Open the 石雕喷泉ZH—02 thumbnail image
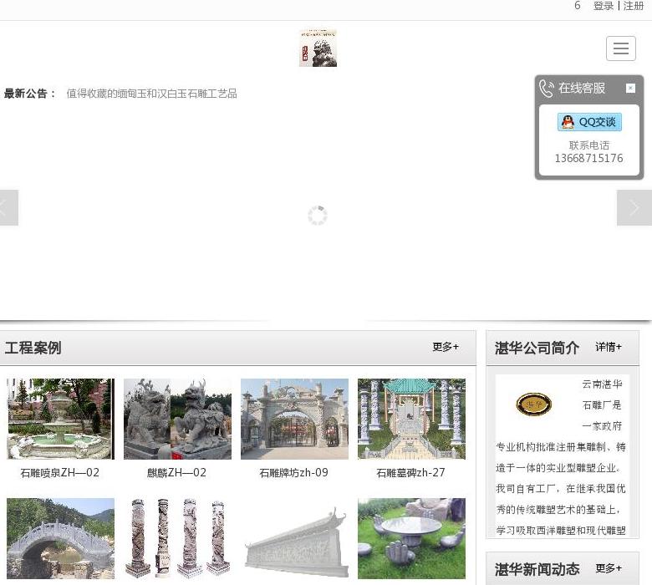This screenshot has width=652, height=585. tap(61, 419)
